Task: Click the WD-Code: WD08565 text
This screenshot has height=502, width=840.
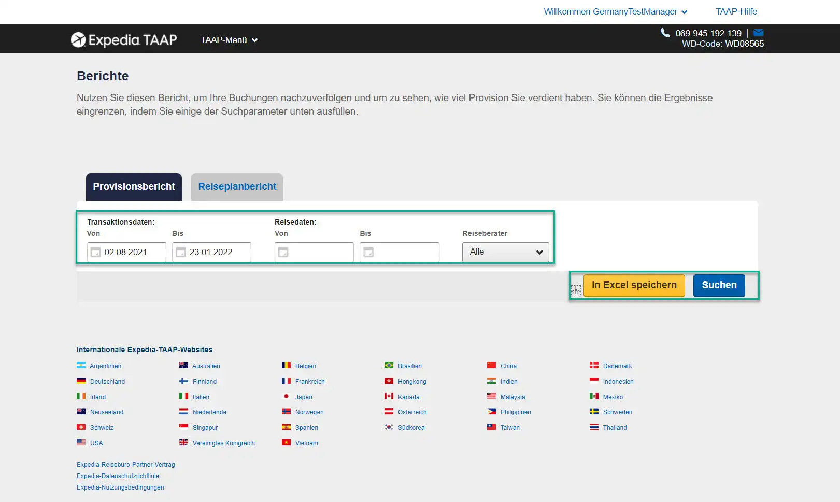Action: point(723,44)
